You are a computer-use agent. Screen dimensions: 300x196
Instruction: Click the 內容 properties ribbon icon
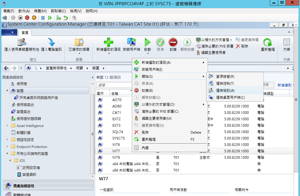(287, 42)
